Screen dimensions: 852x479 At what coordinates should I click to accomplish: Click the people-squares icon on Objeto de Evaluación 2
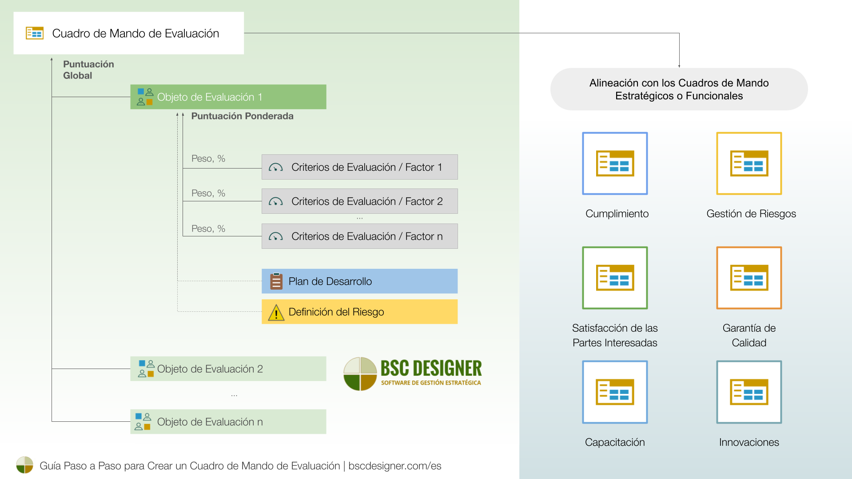(146, 369)
